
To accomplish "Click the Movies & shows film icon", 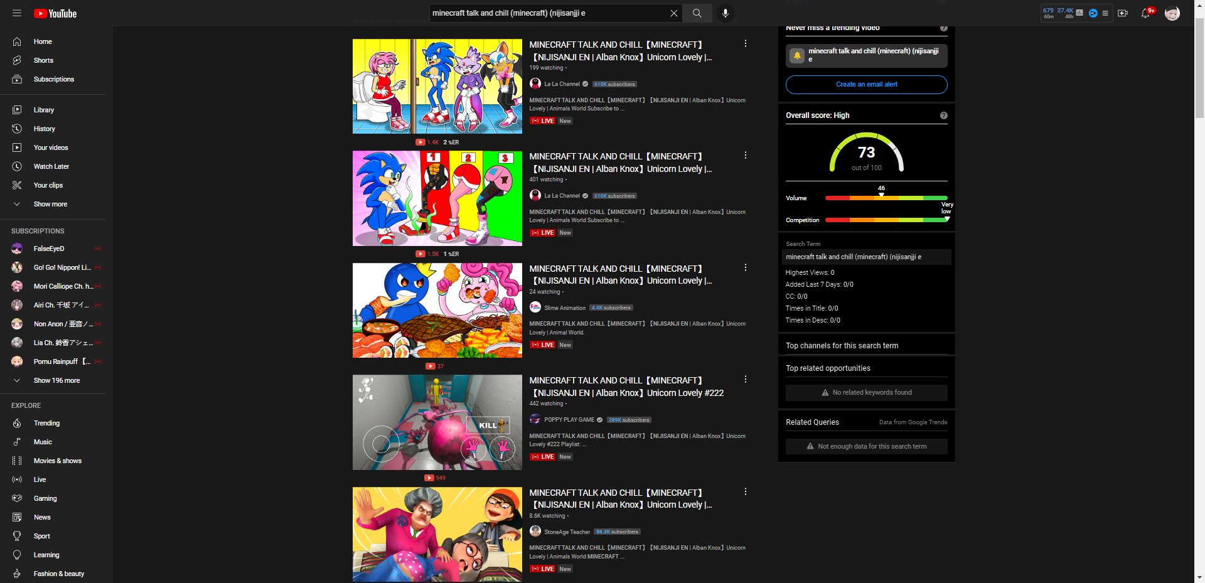I will pyautogui.click(x=17, y=461).
